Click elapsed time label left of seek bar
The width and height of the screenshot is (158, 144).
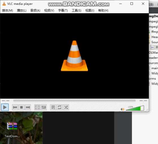tap(6, 101)
